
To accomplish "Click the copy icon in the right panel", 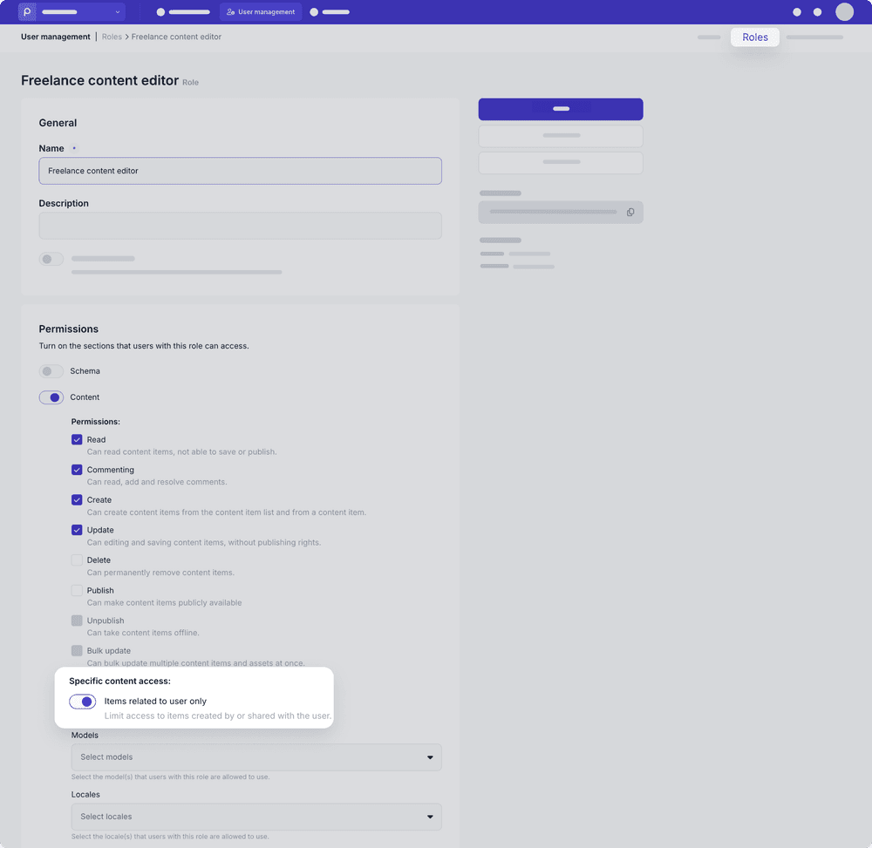I will point(630,212).
